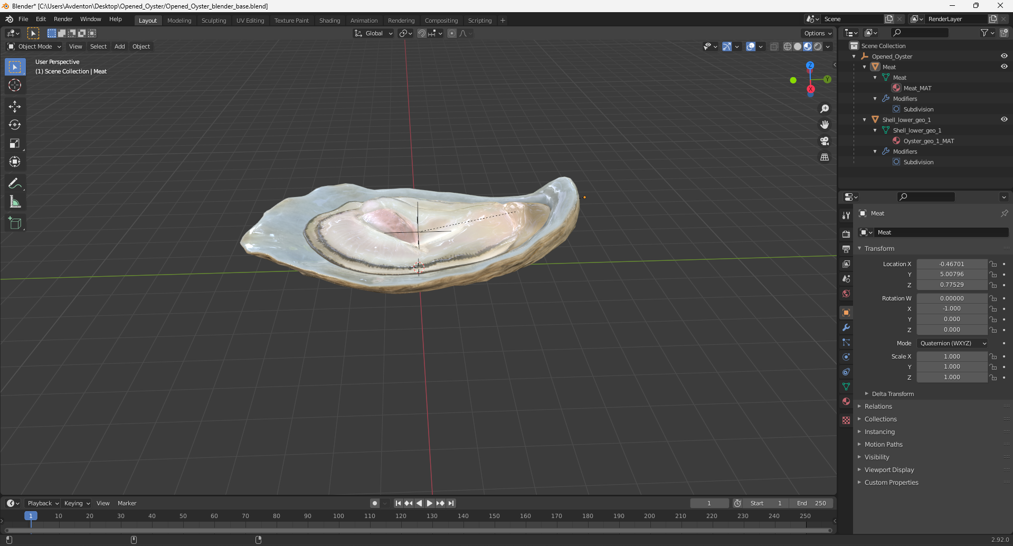Expand the Delta Transform panel

[x=893, y=394]
